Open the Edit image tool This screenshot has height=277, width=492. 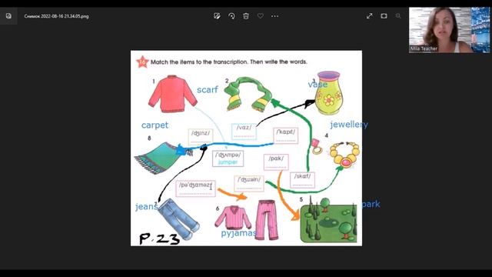(x=217, y=16)
